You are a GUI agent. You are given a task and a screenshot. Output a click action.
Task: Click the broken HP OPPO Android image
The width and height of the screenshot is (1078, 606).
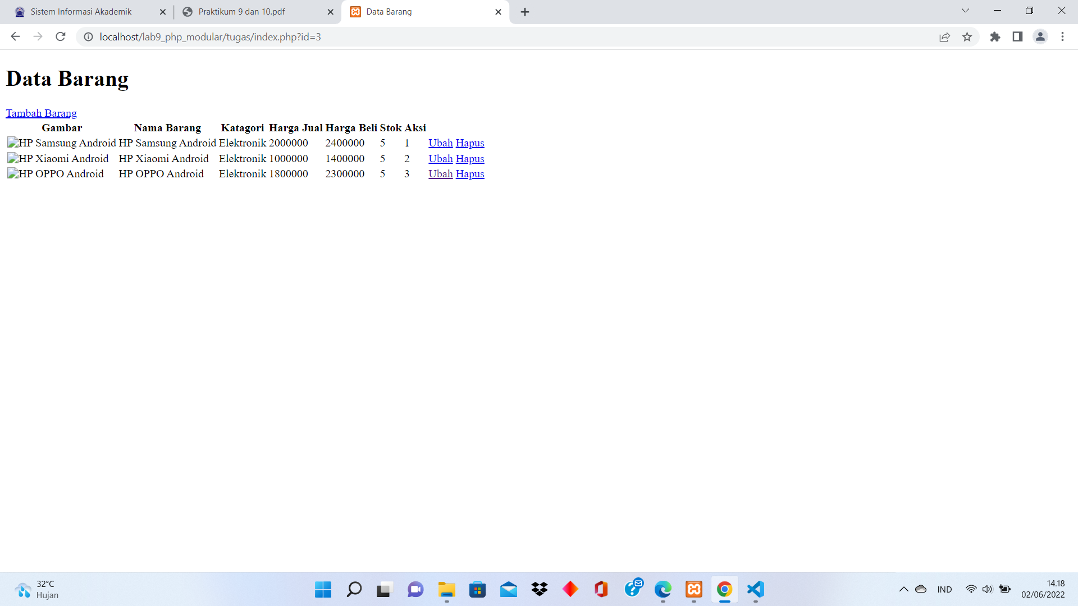point(56,174)
